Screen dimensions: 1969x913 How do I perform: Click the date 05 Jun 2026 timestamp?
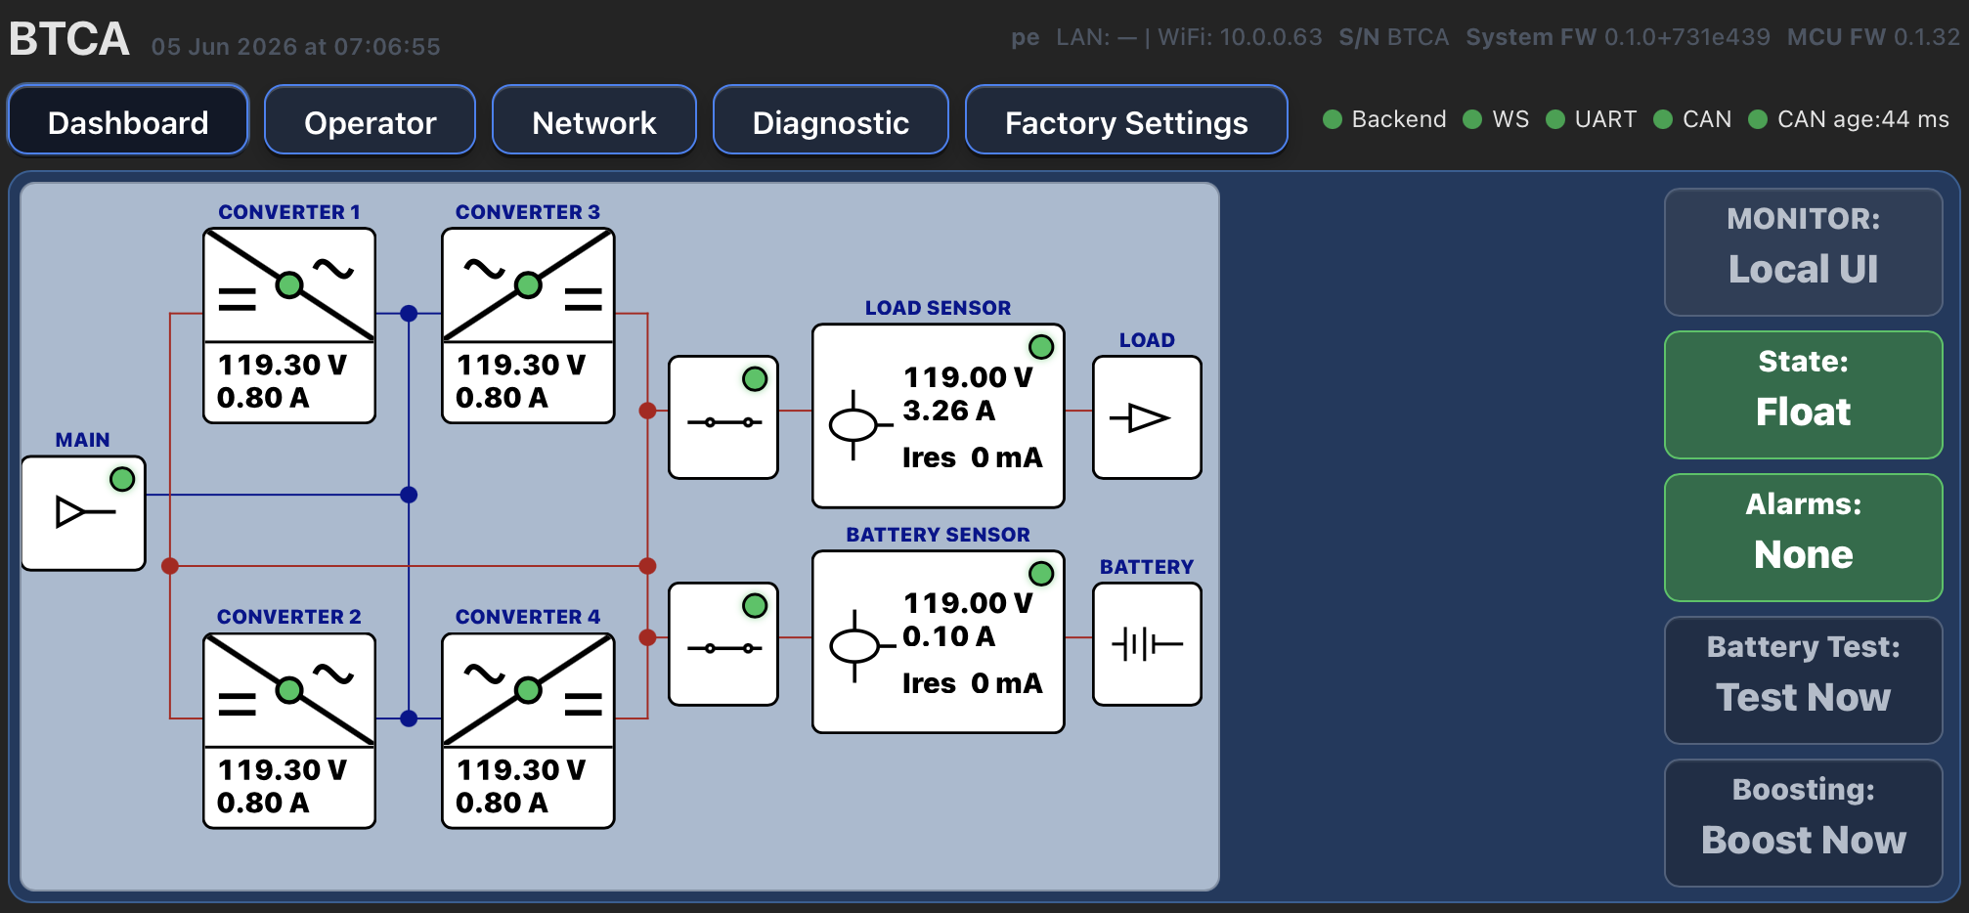tap(296, 46)
